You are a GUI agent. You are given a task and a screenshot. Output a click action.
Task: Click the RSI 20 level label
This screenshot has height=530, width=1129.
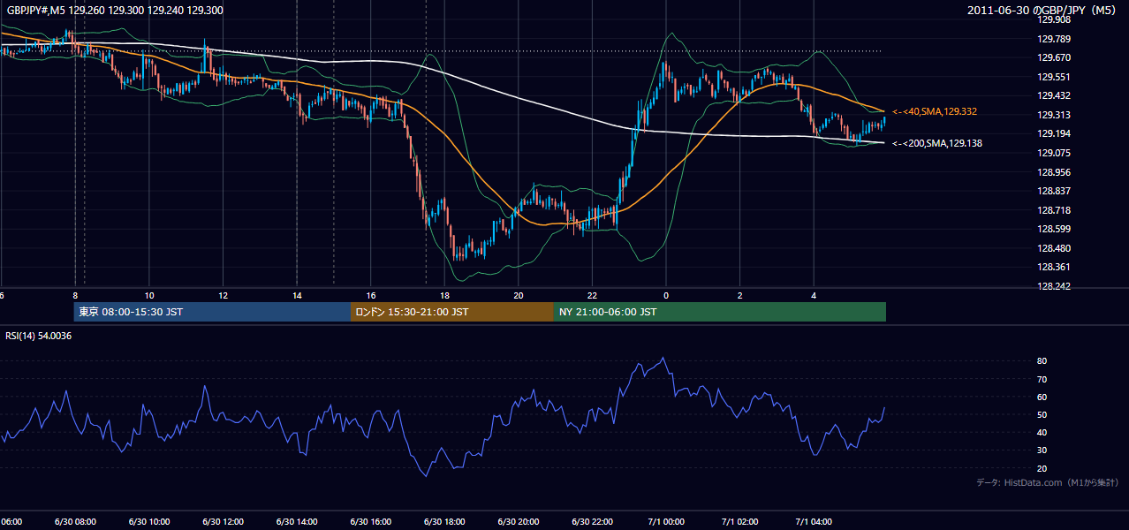pyautogui.click(x=1042, y=468)
